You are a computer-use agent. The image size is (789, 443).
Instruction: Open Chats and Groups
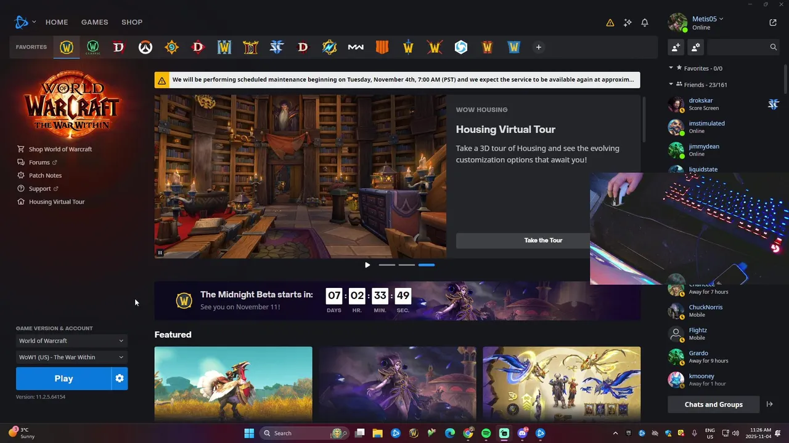tap(714, 404)
